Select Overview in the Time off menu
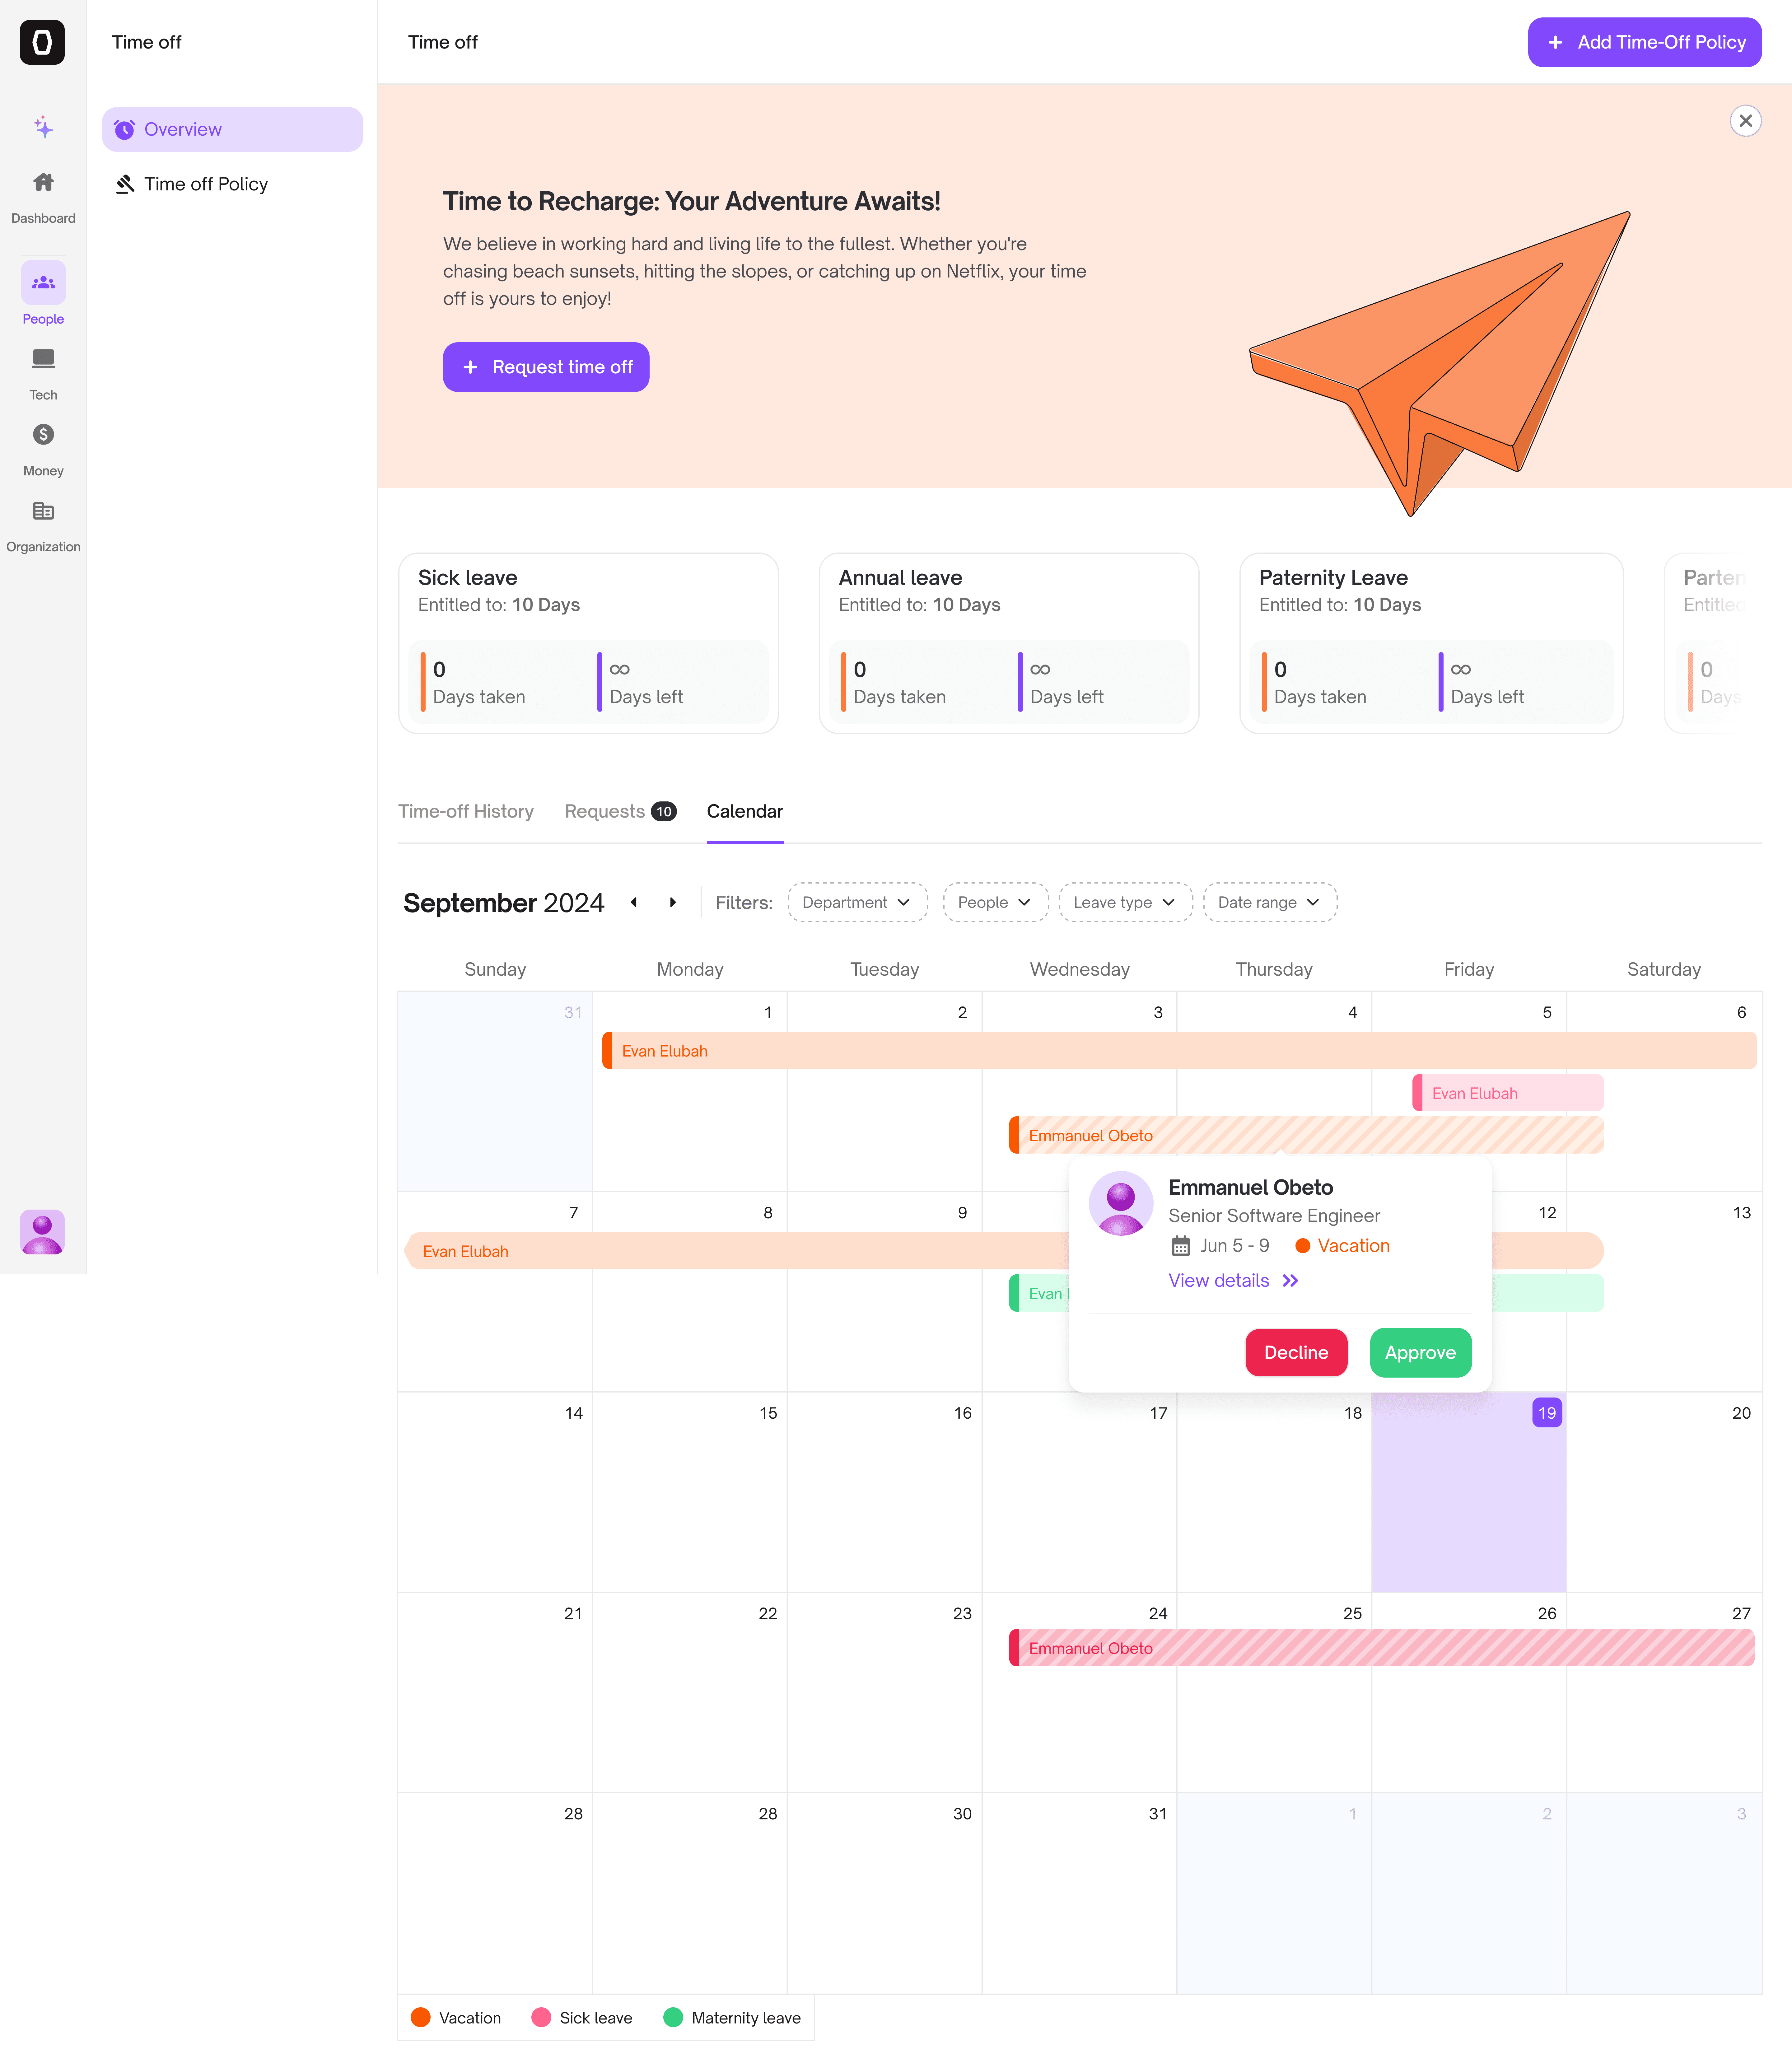 232,129
